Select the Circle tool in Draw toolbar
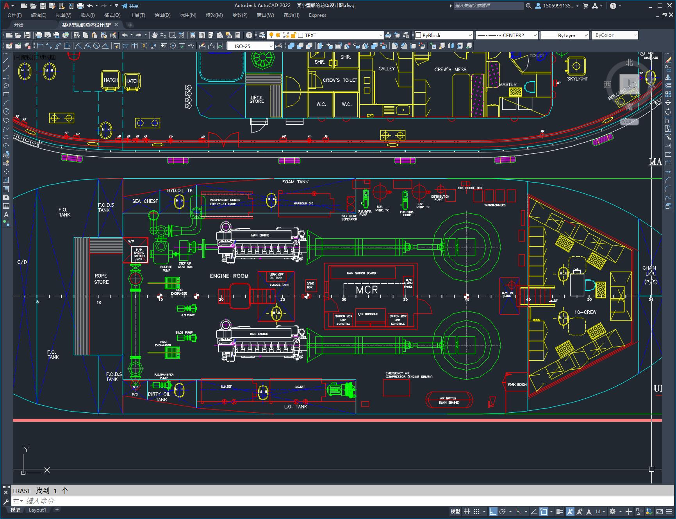This screenshot has width=676, height=519. click(6, 111)
